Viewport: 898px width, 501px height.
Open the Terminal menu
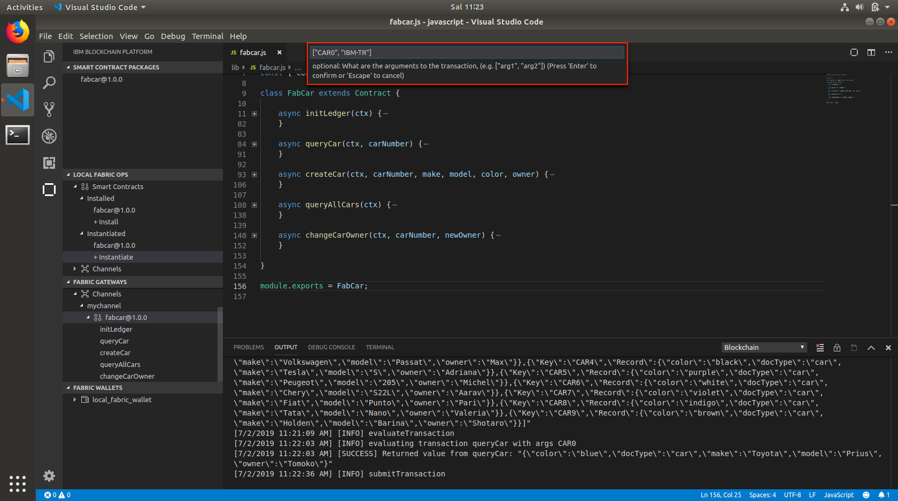(x=207, y=36)
